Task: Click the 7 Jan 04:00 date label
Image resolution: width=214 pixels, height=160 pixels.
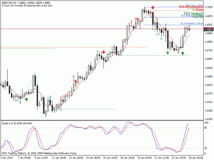Action: coord(24,158)
